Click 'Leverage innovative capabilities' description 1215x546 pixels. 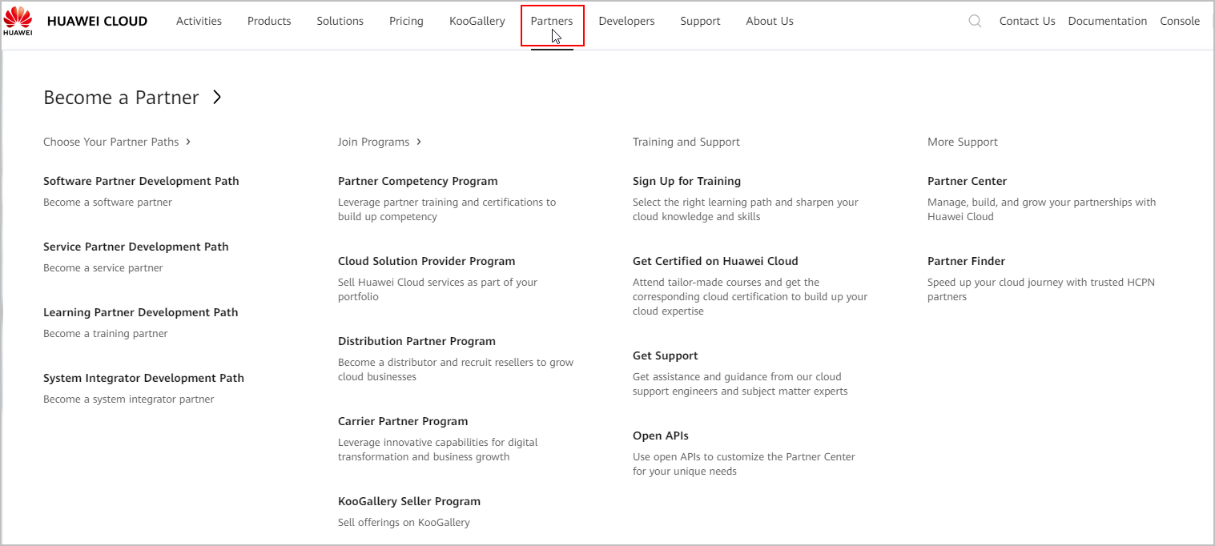[x=437, y=450]
